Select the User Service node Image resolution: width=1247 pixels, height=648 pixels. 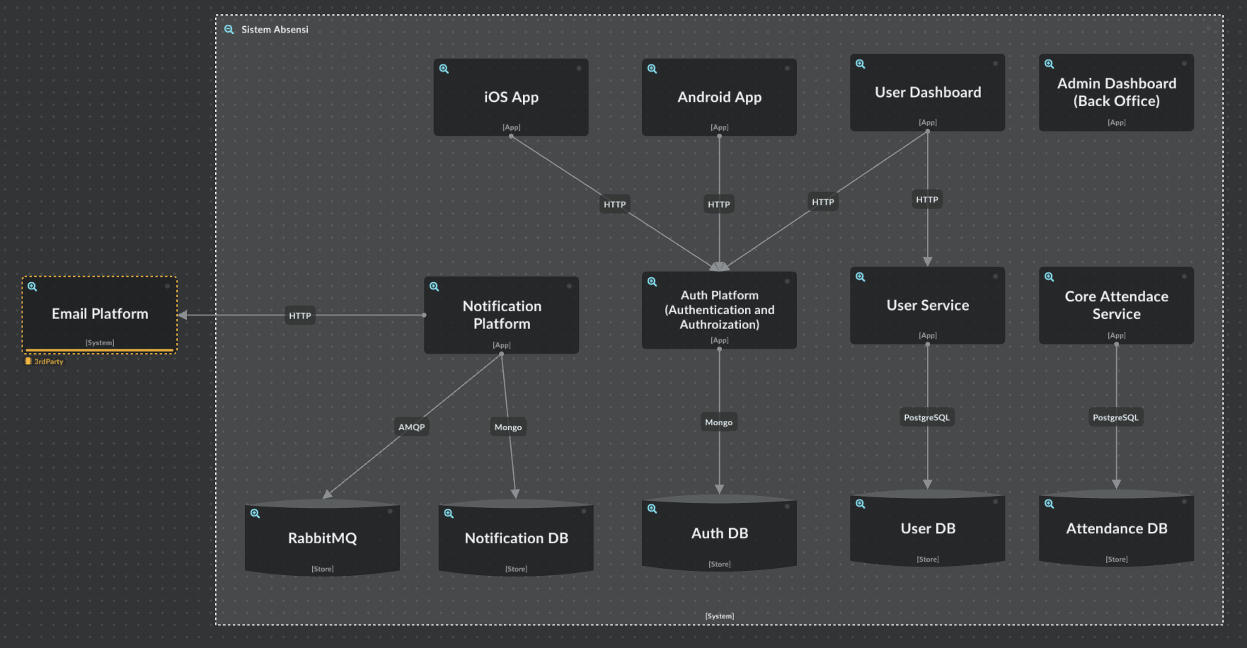tap(927, 305)
